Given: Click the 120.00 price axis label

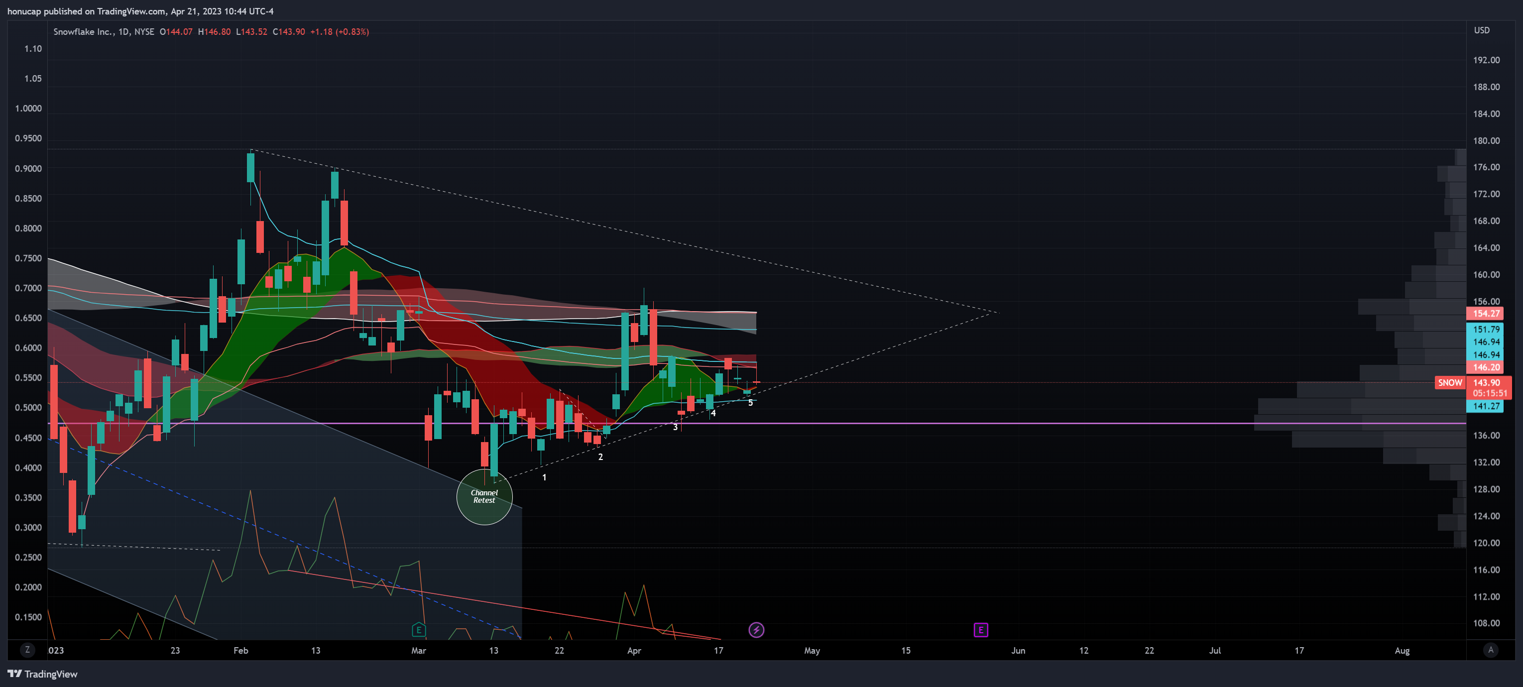Looking at the screenshot, I should (1486, 543).
